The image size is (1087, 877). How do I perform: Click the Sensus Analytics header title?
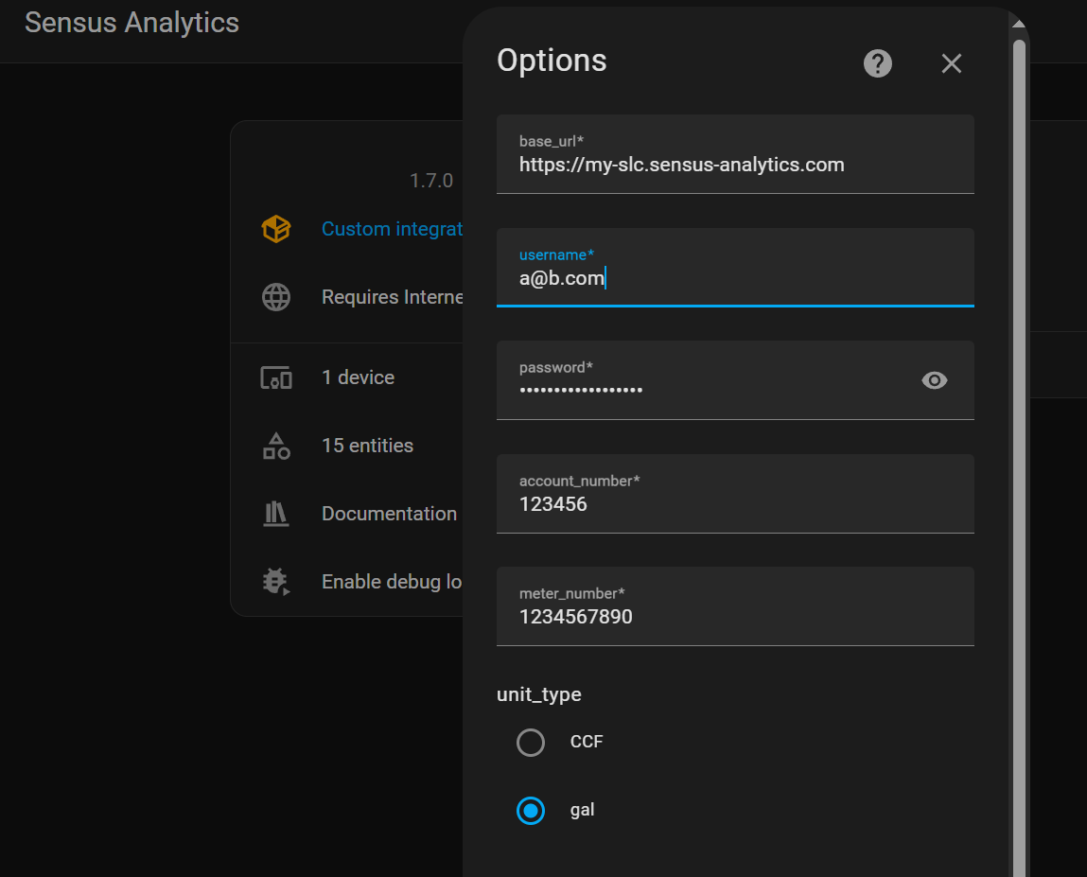(131, 22)
